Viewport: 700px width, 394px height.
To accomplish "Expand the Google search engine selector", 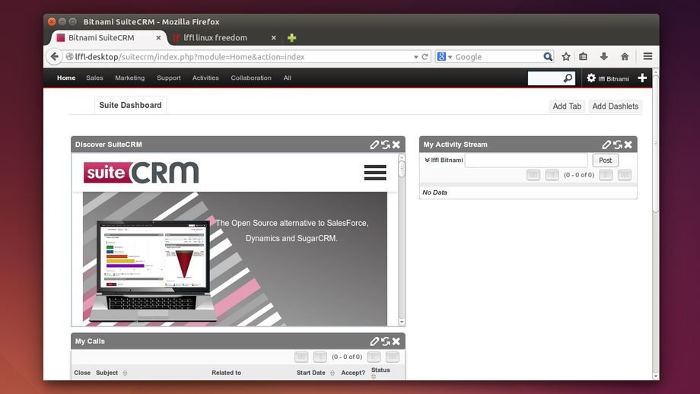I will click(x=445, y=57).
